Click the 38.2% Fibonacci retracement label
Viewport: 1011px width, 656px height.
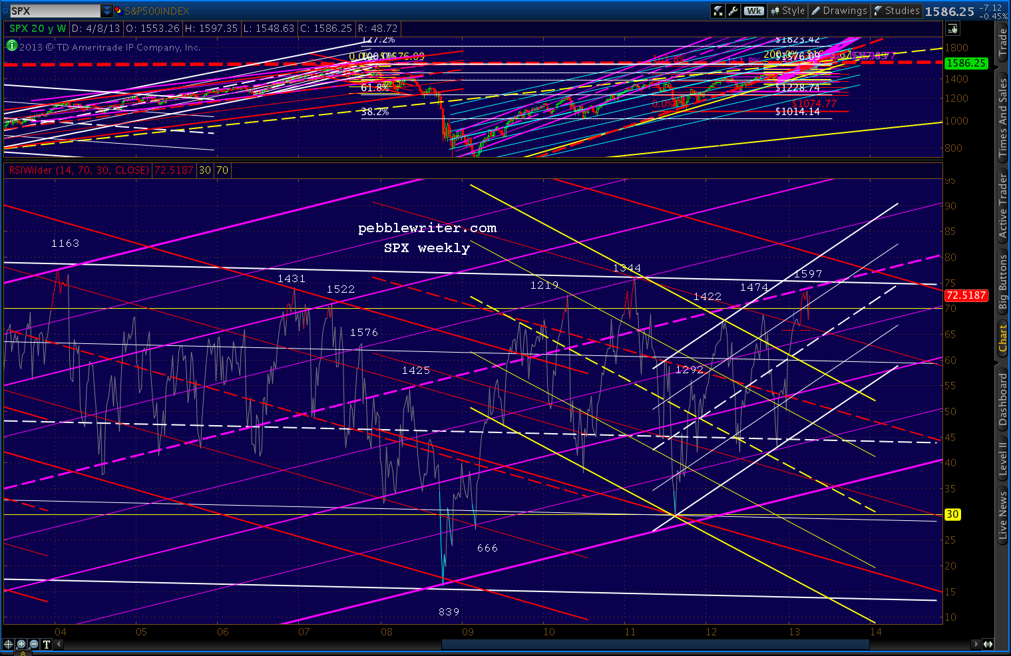(x=375, y=112)
